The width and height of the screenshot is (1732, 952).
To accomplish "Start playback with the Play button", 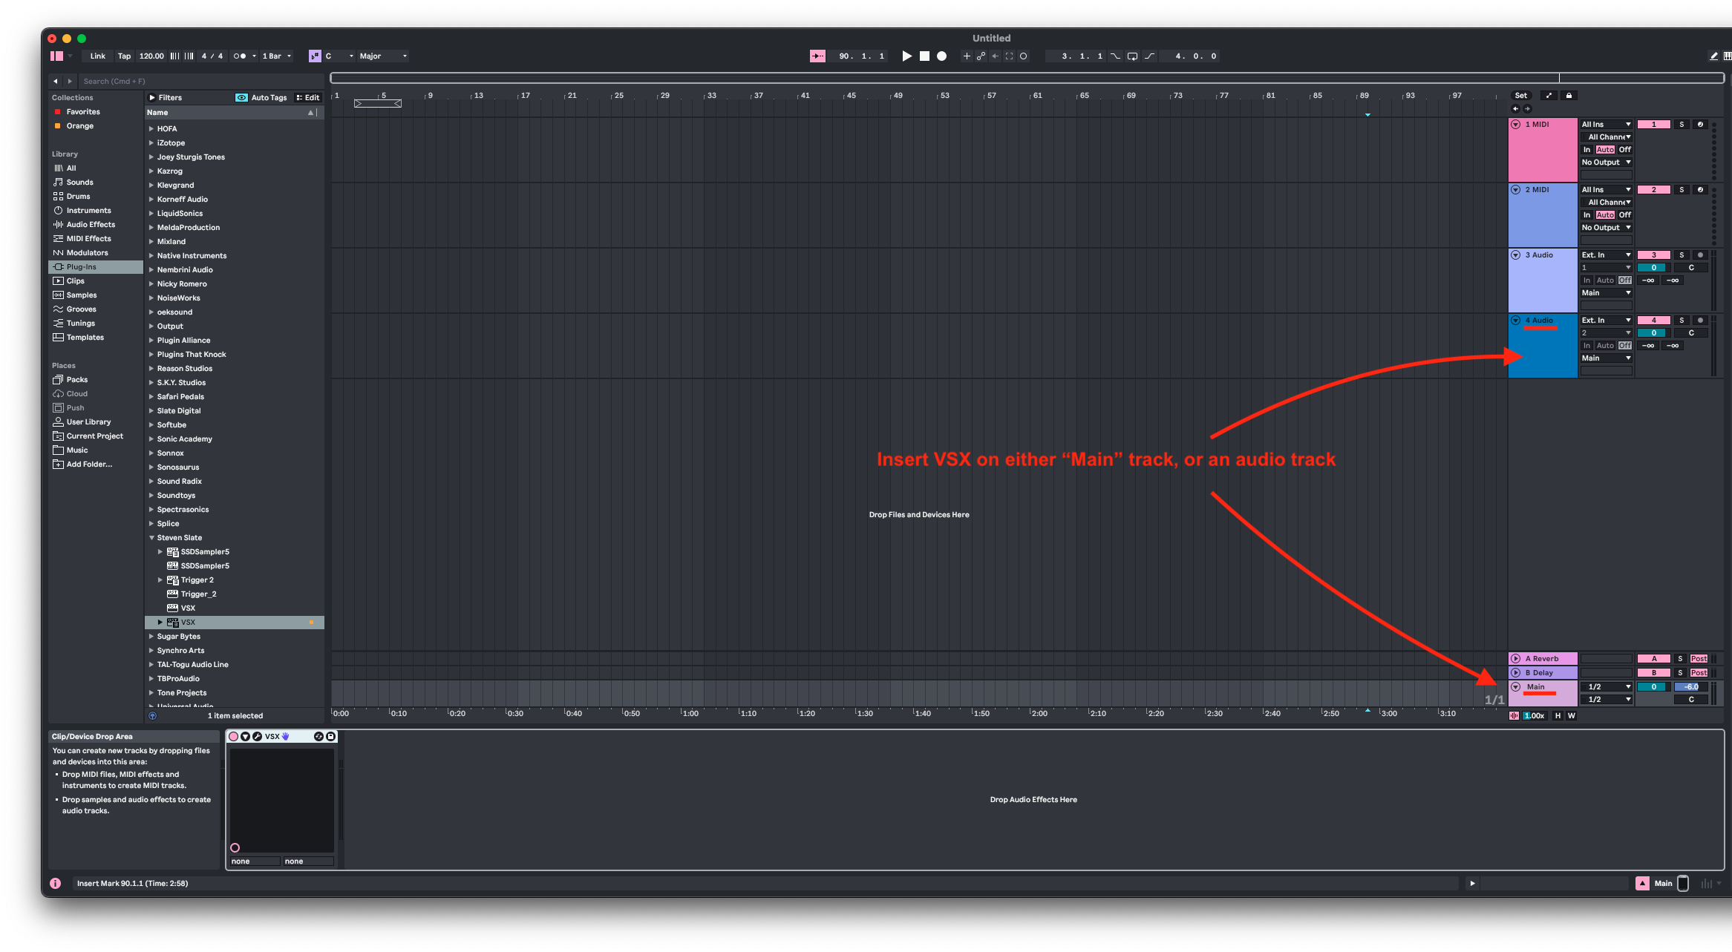I will pyautogui.click(x=906, y=56).
